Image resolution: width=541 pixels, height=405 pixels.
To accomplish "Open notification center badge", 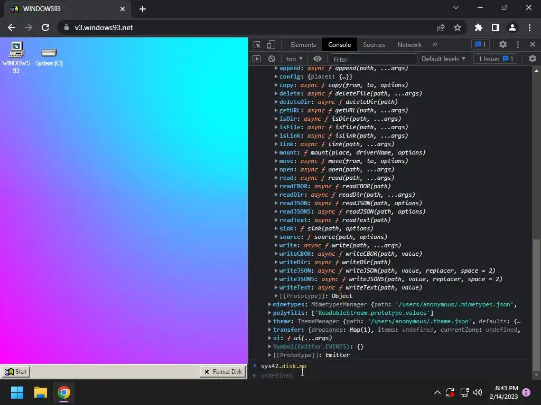I will pos(526,392).
